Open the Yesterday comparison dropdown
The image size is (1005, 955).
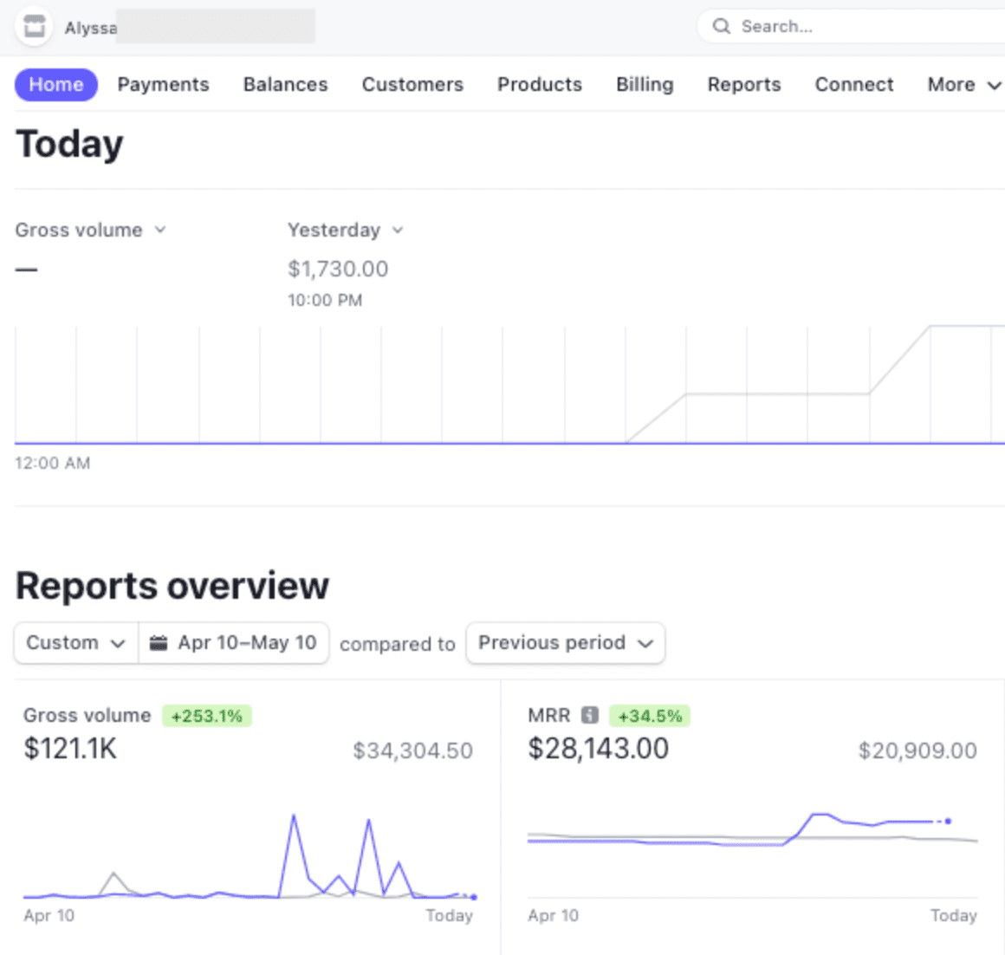pyautogui.click(x=345, y=231)
